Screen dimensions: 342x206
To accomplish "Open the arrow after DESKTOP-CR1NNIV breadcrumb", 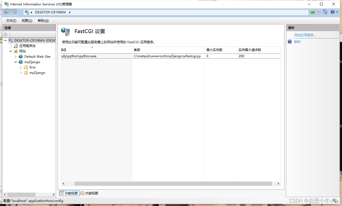I will (70, 12).
